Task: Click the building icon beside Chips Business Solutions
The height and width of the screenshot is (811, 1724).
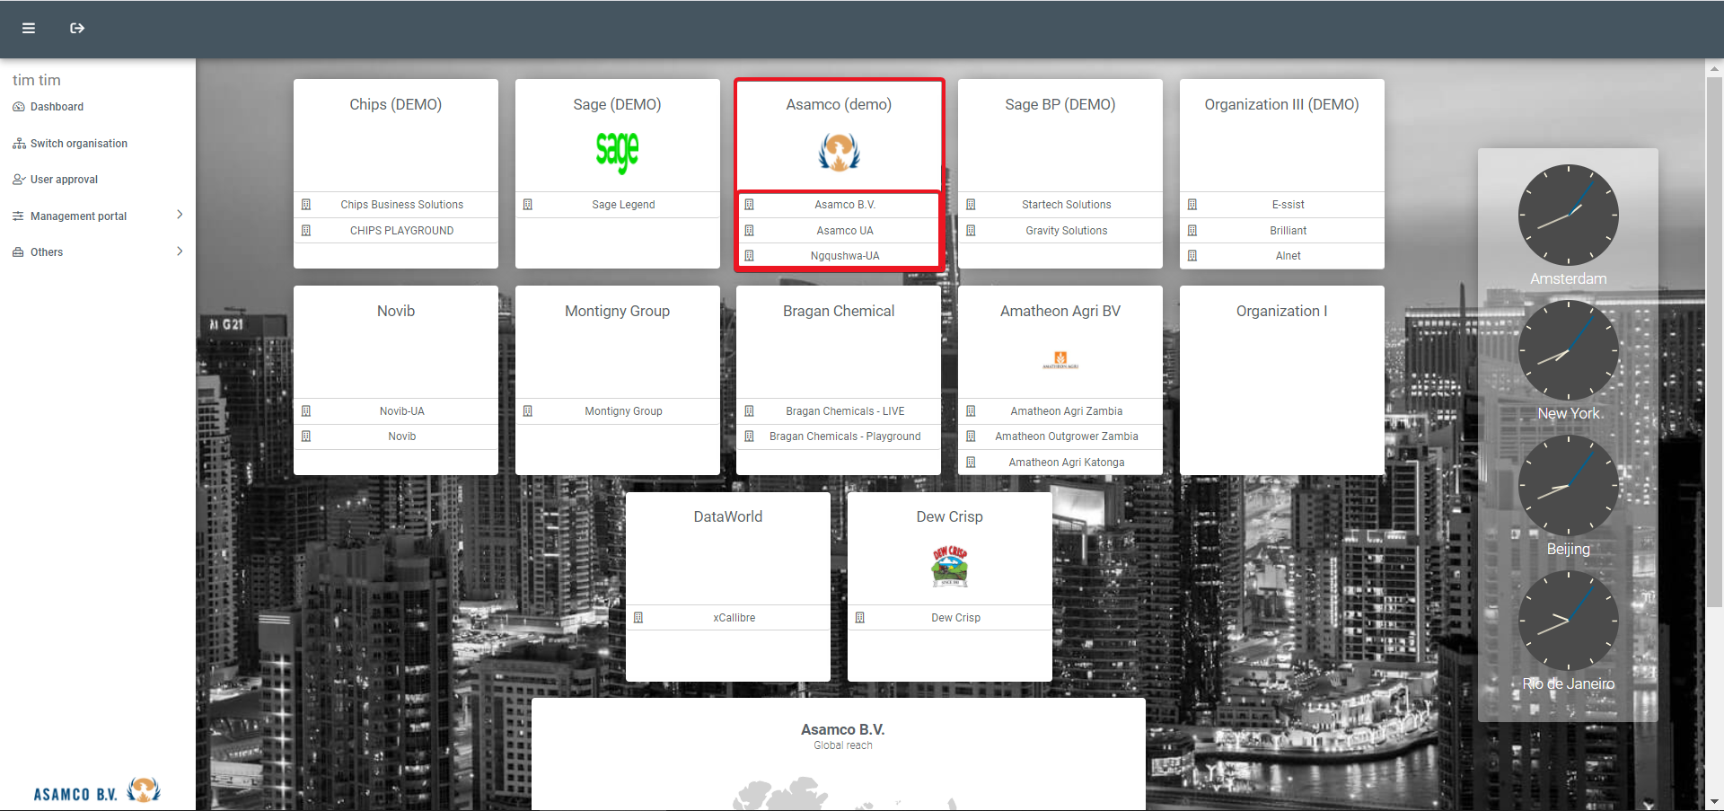Action: pos(306,205)
